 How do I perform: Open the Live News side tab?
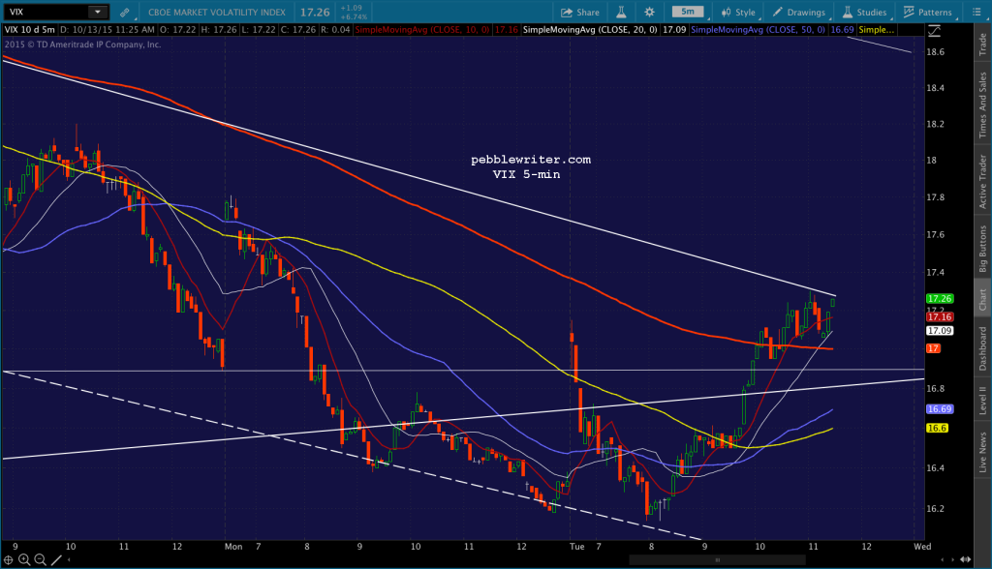pos(982,451)
